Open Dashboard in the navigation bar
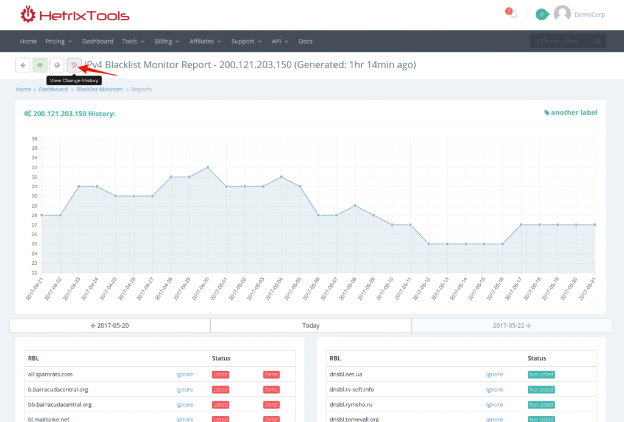The height and width of the screenshot is (422, 624). click(97, 41)
